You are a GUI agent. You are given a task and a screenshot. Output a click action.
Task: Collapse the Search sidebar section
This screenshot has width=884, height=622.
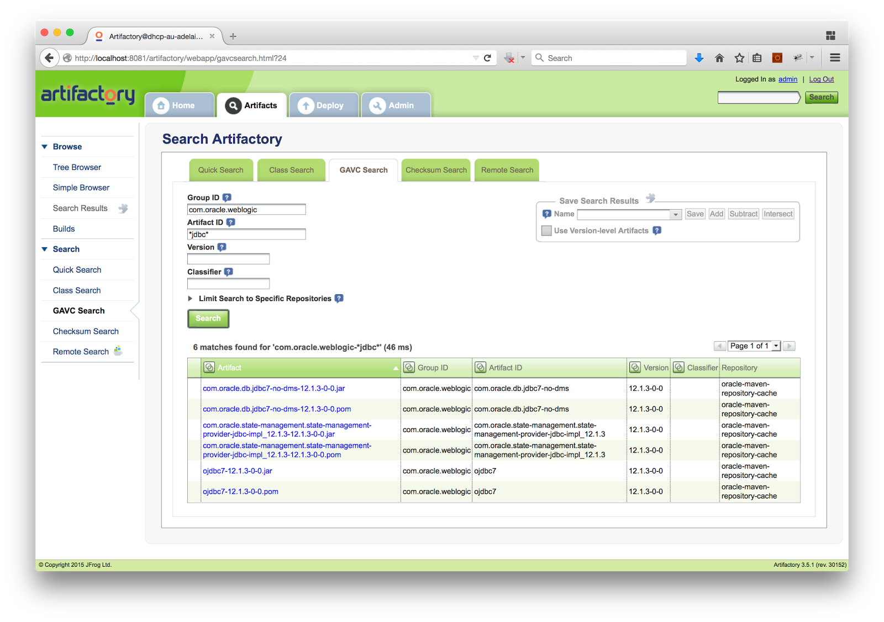(45, 249)
